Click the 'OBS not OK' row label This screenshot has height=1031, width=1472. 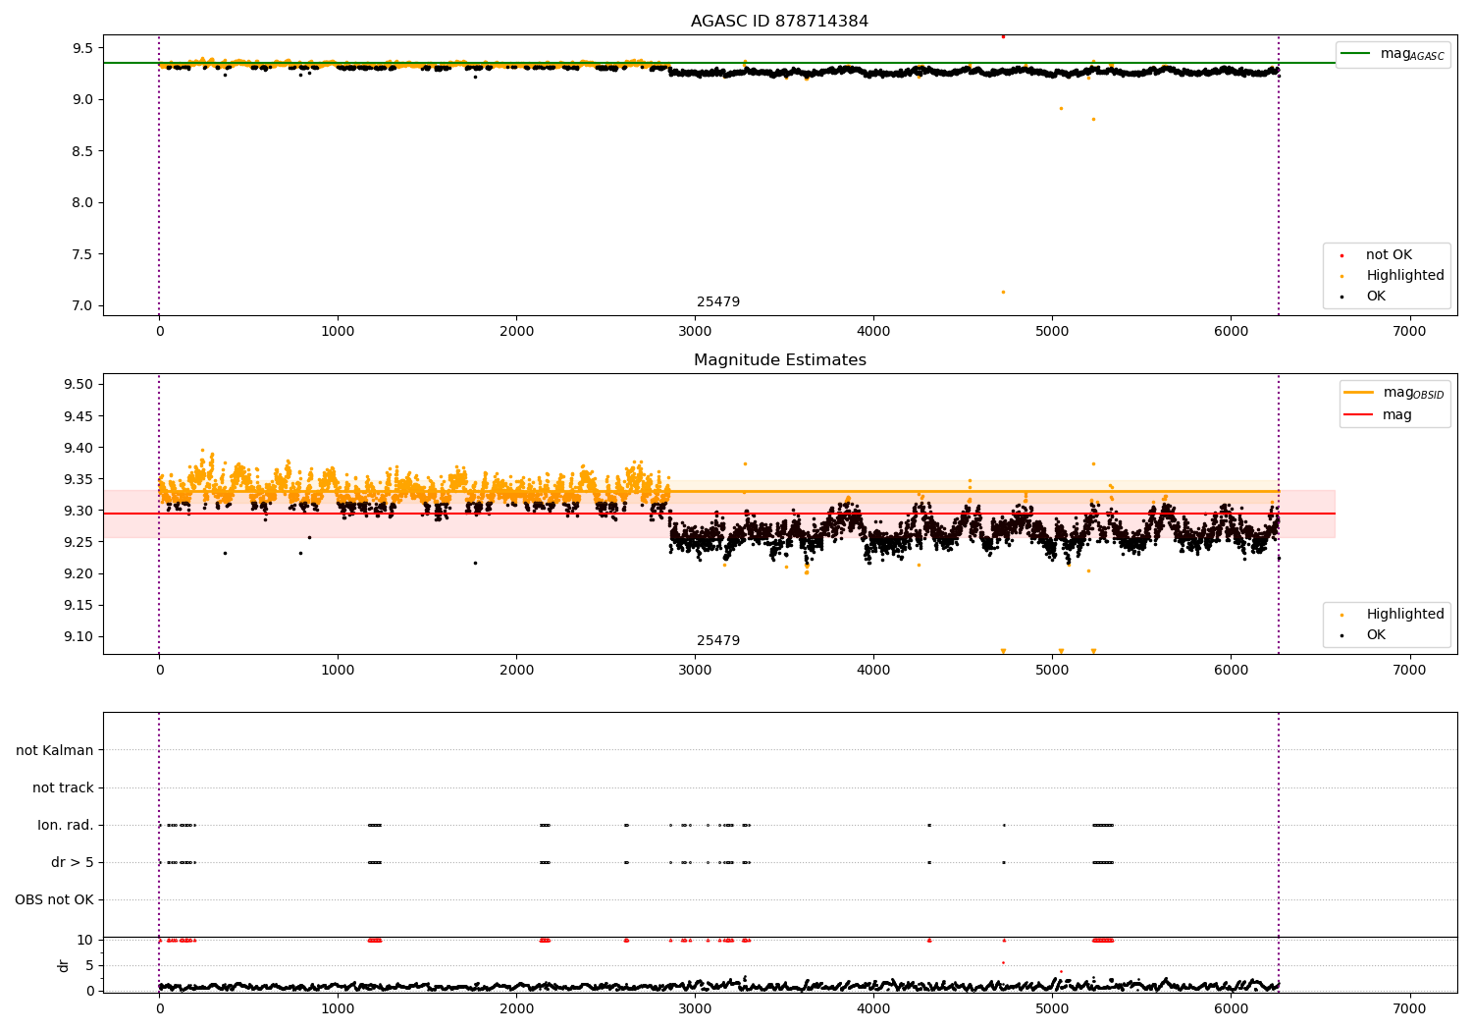tap(54, 899)
